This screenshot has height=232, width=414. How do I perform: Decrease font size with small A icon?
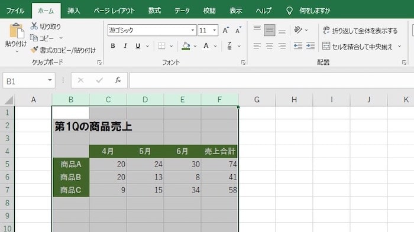click(238, 30)
